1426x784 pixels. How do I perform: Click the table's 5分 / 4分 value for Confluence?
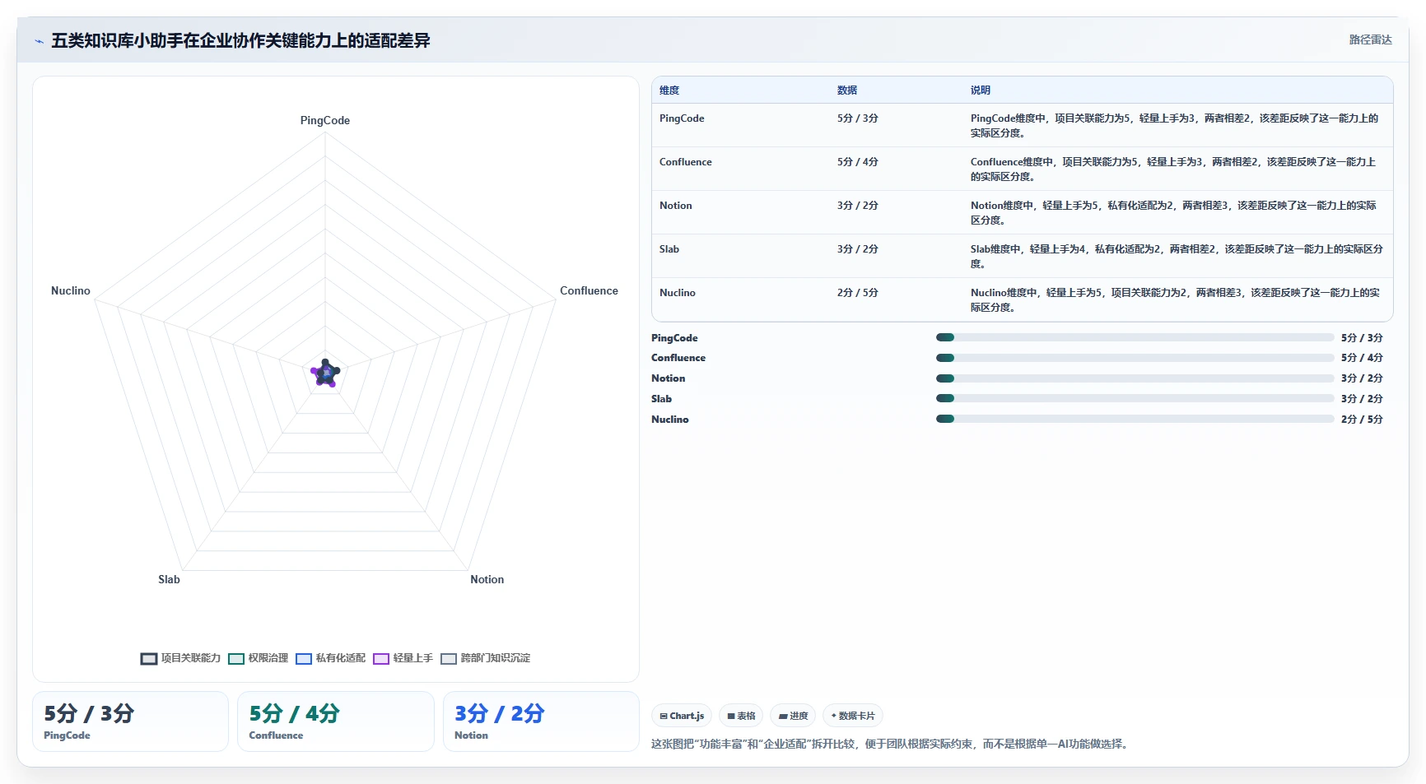tap(858, 162)
